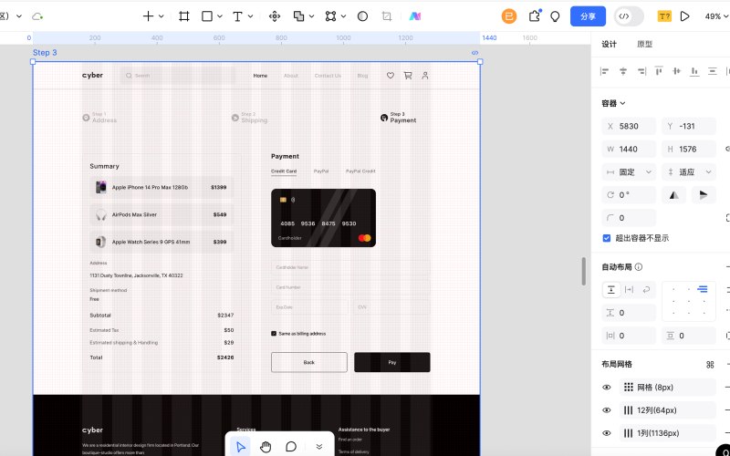Click the vector path edit icon

point(330,16)
